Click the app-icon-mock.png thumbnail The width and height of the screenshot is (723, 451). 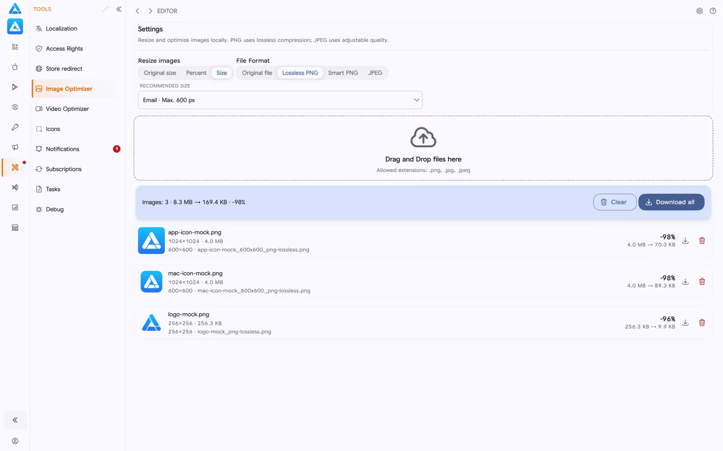point(151,241)
